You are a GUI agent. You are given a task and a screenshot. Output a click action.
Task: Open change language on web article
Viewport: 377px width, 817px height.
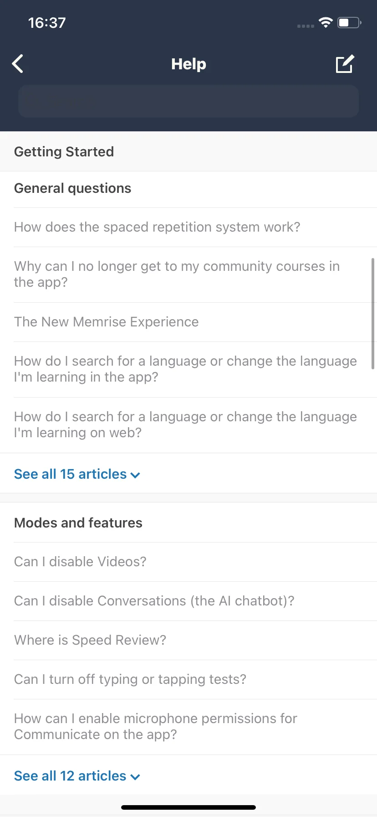[185, 425]
